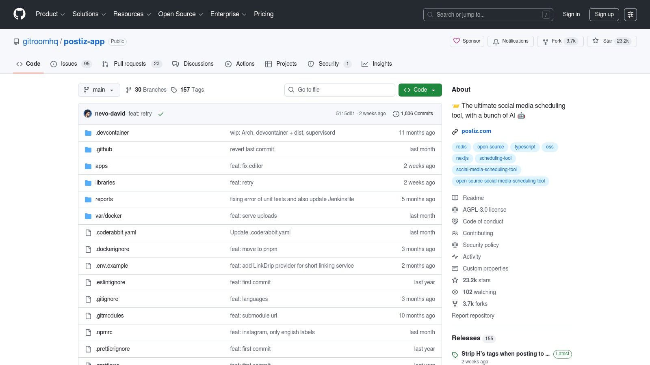Viewport: 650px width, 365px height.
Task: Switch to the Security tab
Action: [x=329, y=64]
